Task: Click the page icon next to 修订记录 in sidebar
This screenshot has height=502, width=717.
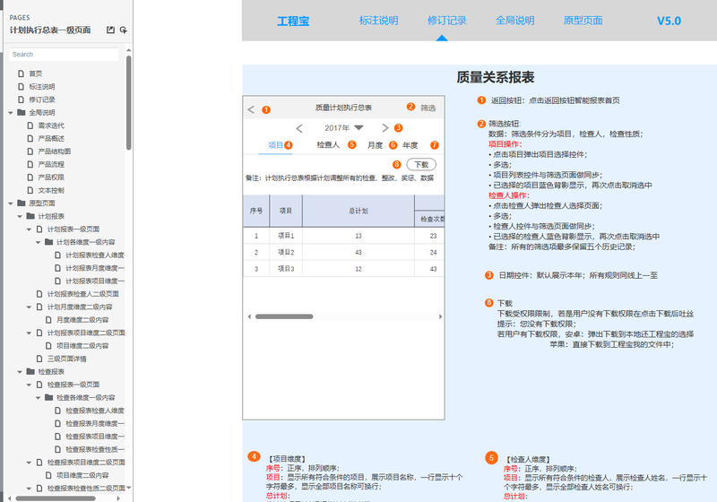Action: tap(21, 100)
